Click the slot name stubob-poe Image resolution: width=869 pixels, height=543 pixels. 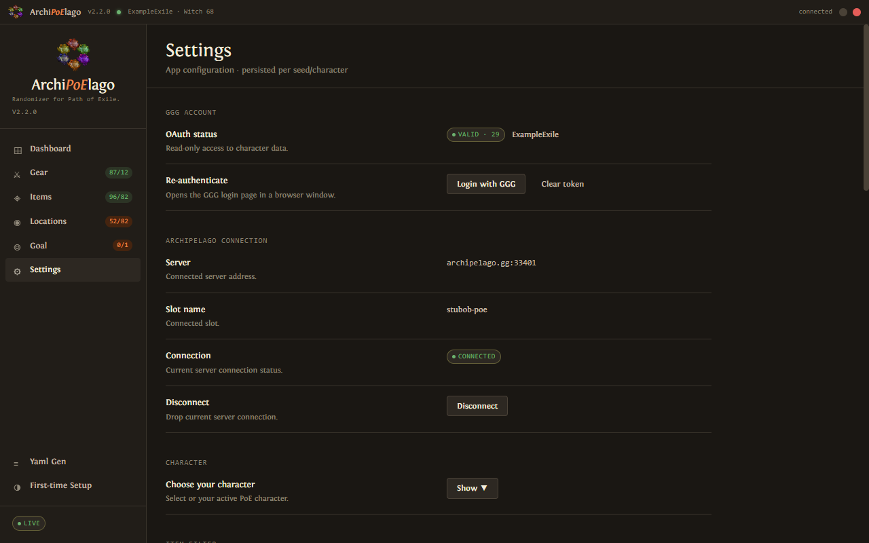(467, 310)
